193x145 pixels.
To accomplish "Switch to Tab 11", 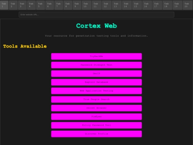I will click(96, 5).
